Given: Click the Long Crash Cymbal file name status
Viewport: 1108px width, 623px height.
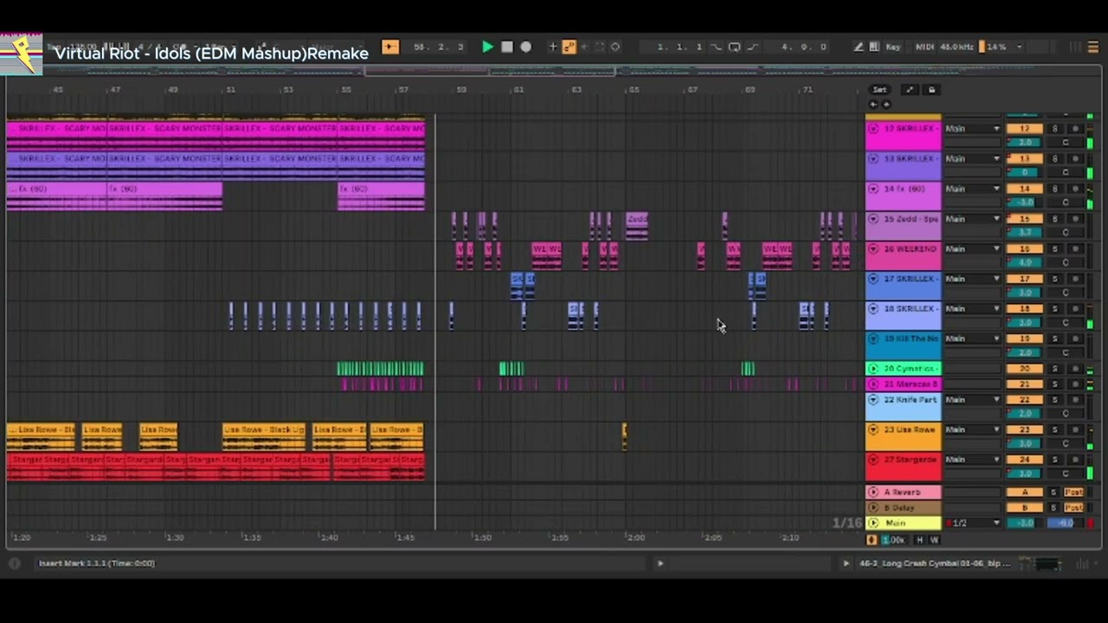Looking at the screenshot, I should click(x=935, y=563).
